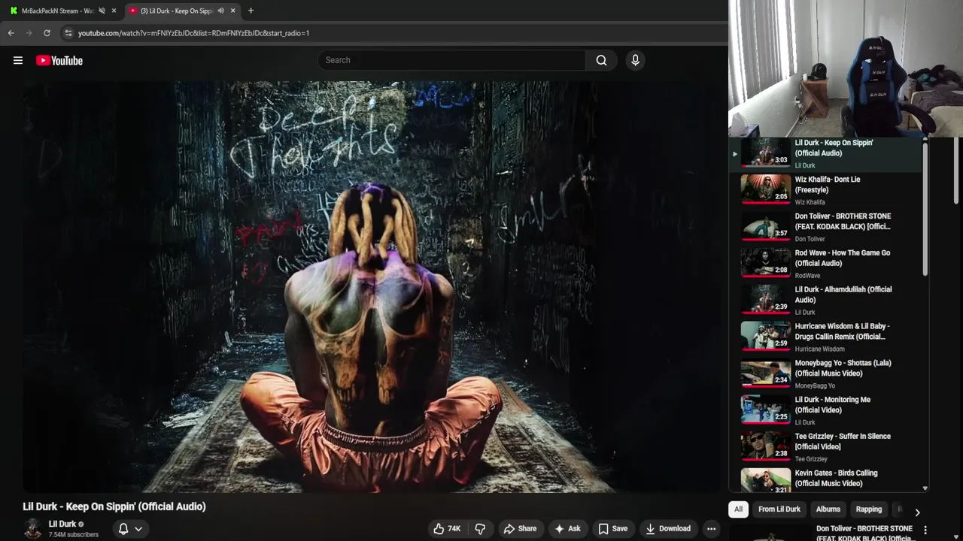Image resolution: width=963 pixels, height=541 pixels.
Task: Open the Ask AI button
Action: coord(567,529)
